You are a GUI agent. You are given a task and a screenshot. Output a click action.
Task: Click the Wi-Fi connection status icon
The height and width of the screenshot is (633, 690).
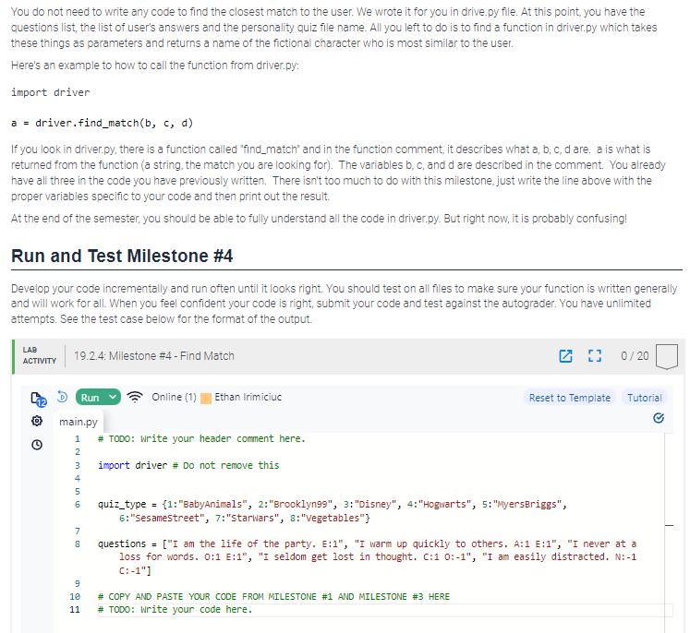[135, 397]
